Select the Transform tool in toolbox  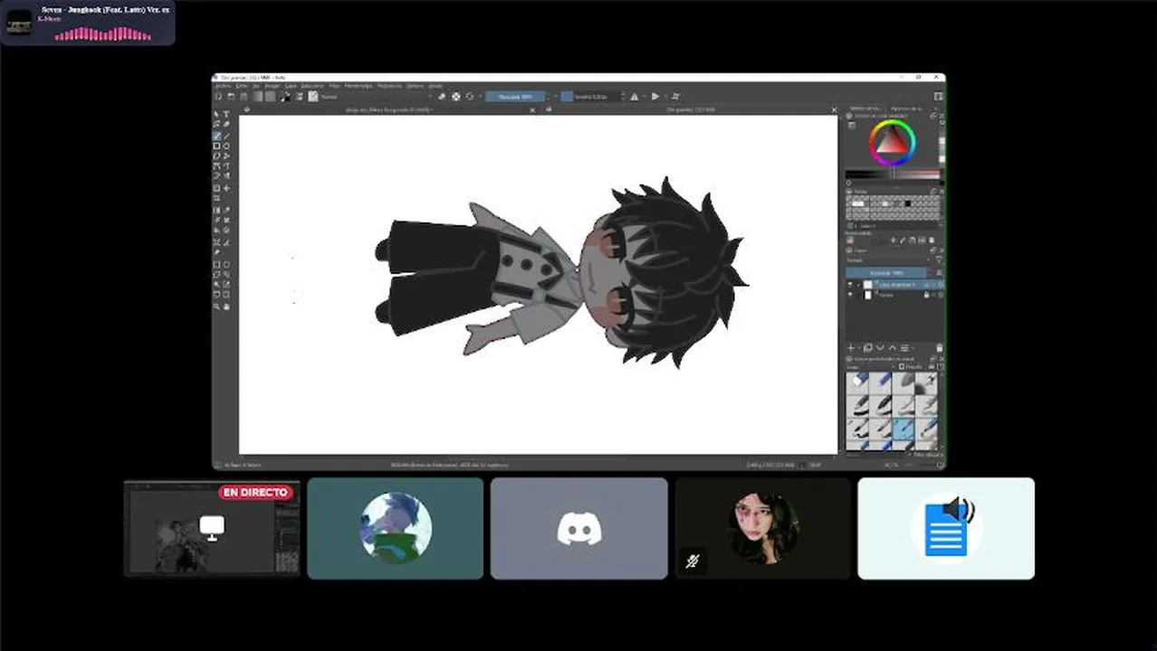[216, 188]
